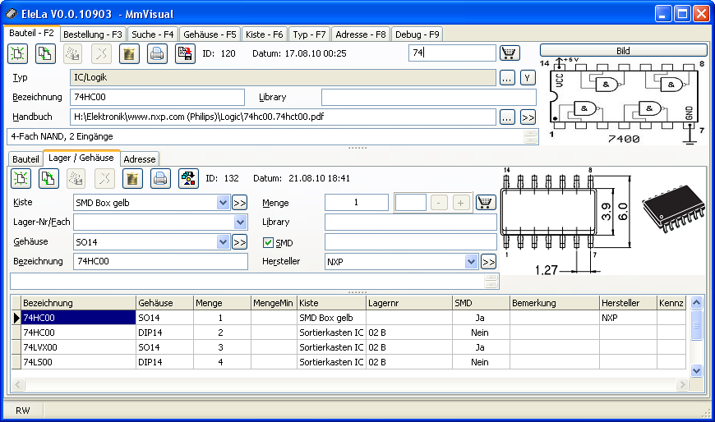
Task: Click the printer icon in top toolbar
Action: (157, 54)
